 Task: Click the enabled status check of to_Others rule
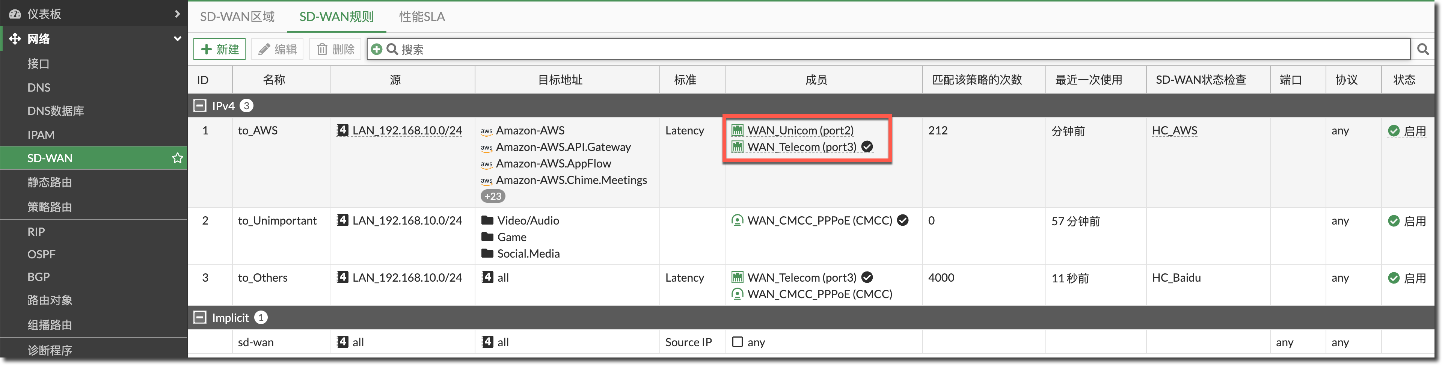click(1394, 278)
